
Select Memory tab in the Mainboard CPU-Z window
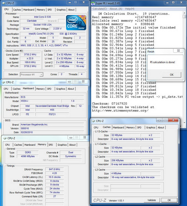coord(41,89)
